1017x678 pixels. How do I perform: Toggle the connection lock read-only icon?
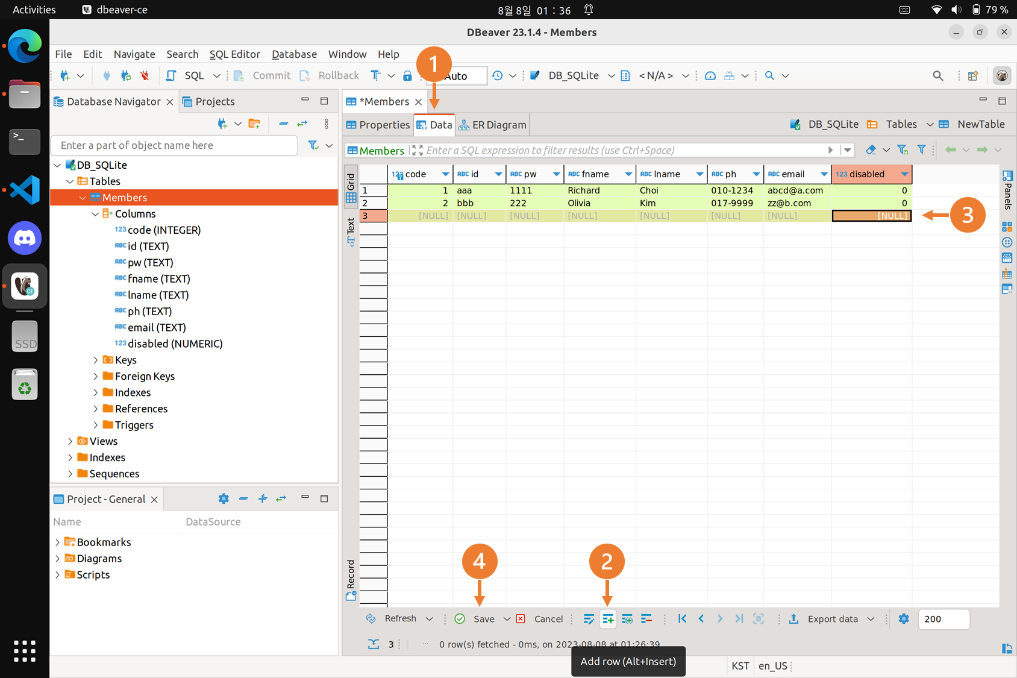[407, 75]
